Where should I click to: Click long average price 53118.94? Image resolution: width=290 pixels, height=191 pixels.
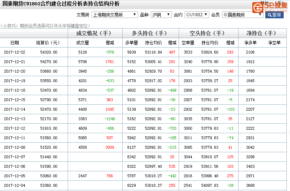[153, 52]
